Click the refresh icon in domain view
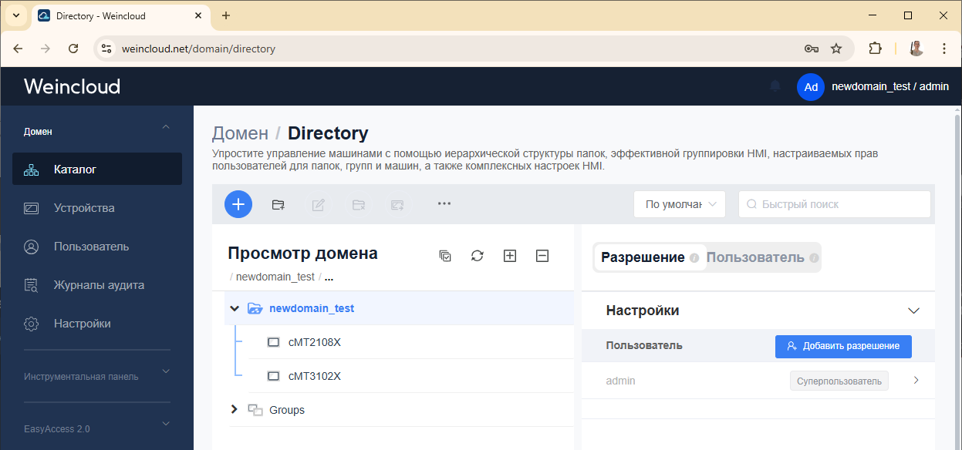 click(x=478, y=256)
